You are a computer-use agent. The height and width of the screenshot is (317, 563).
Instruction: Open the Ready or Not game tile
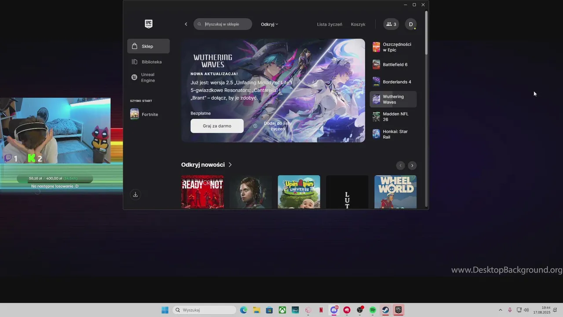202,192
